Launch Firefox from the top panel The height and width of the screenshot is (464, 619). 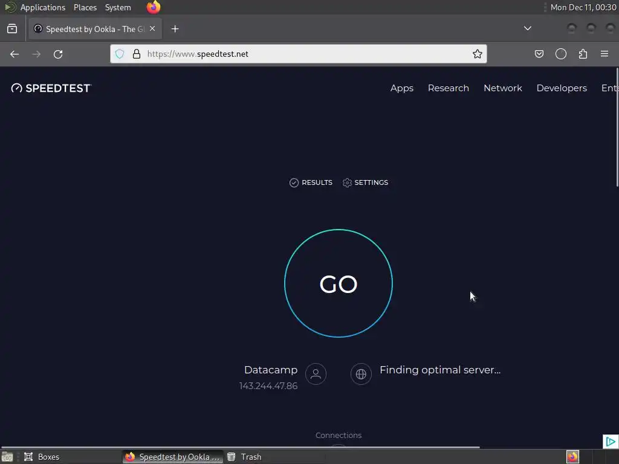[154, 7]
